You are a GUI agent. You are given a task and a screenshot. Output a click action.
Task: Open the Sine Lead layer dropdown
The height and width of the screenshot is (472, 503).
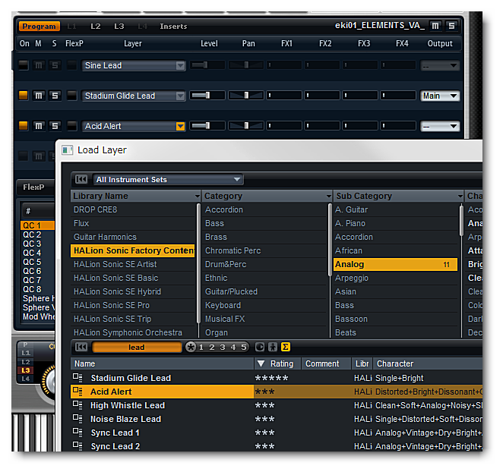click(x=180, y=66)
